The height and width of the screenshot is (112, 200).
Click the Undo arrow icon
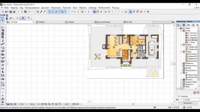tap(30, 12)
